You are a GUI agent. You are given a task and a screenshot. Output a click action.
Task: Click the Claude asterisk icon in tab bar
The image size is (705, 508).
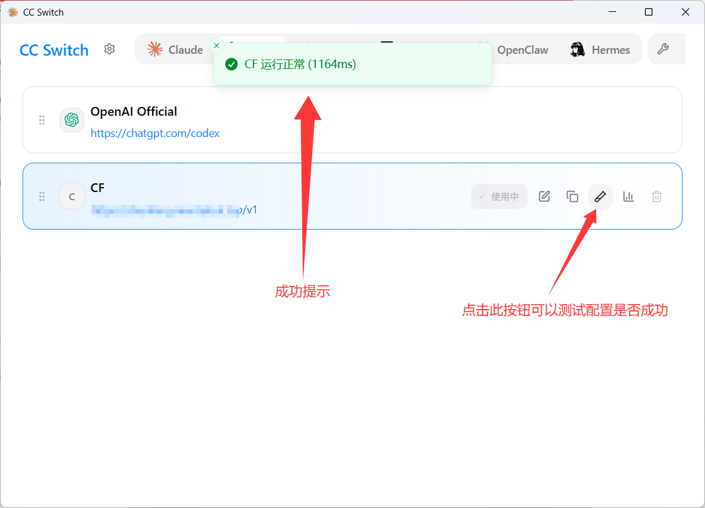pyautogui.click(x=154, y=49)
